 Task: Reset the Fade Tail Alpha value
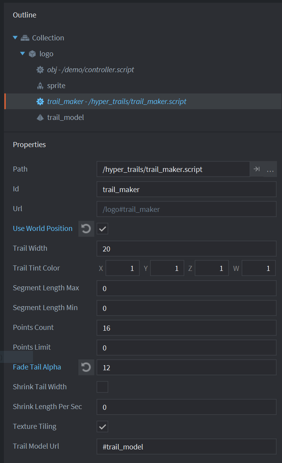(x=86, y=367)
